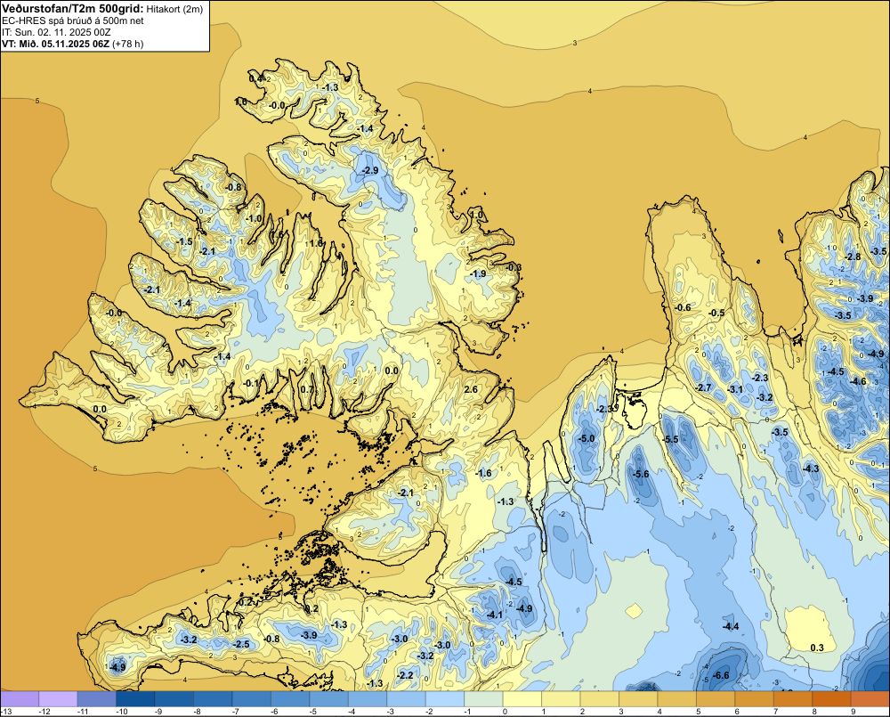Click the orange legend swatch between 8 and 9
Image resolution: width=890 pixels, height=717 pixels.
[831, 699]
